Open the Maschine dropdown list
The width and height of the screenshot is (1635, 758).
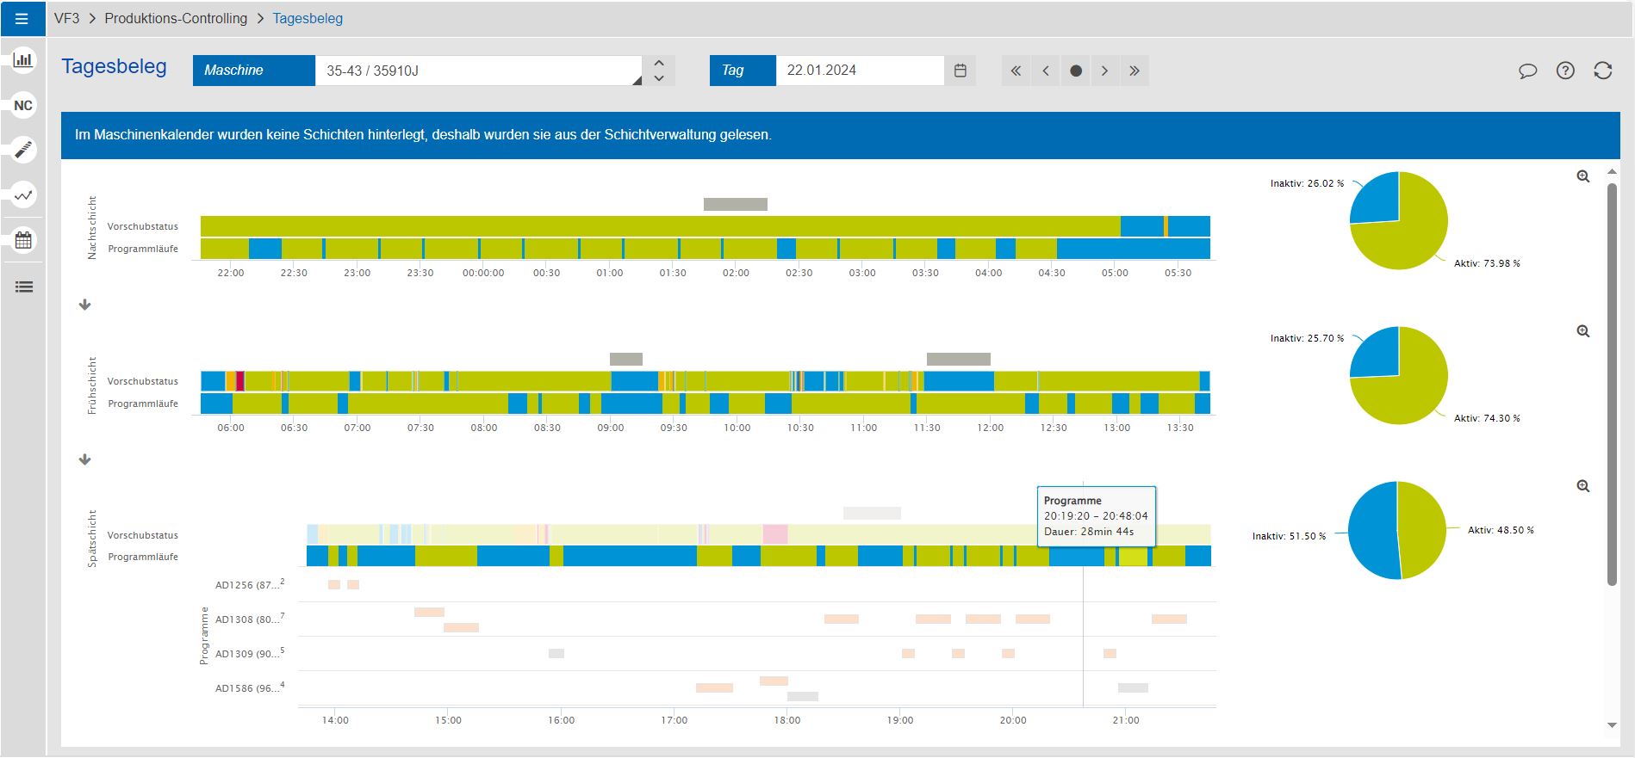tap(637, 80)
